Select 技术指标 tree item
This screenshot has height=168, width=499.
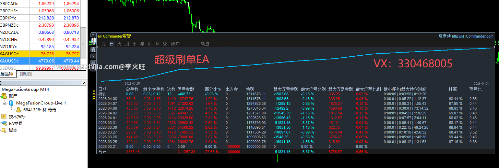click(17, 116)
